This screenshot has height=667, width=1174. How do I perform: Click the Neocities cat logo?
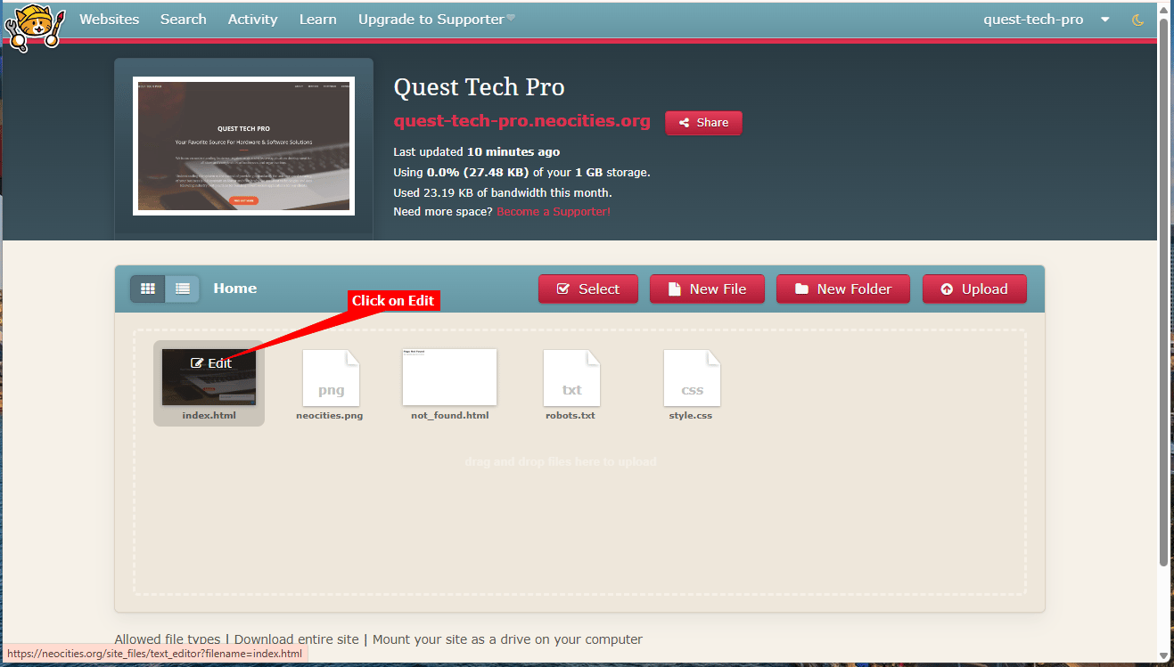tap(36, 26)
